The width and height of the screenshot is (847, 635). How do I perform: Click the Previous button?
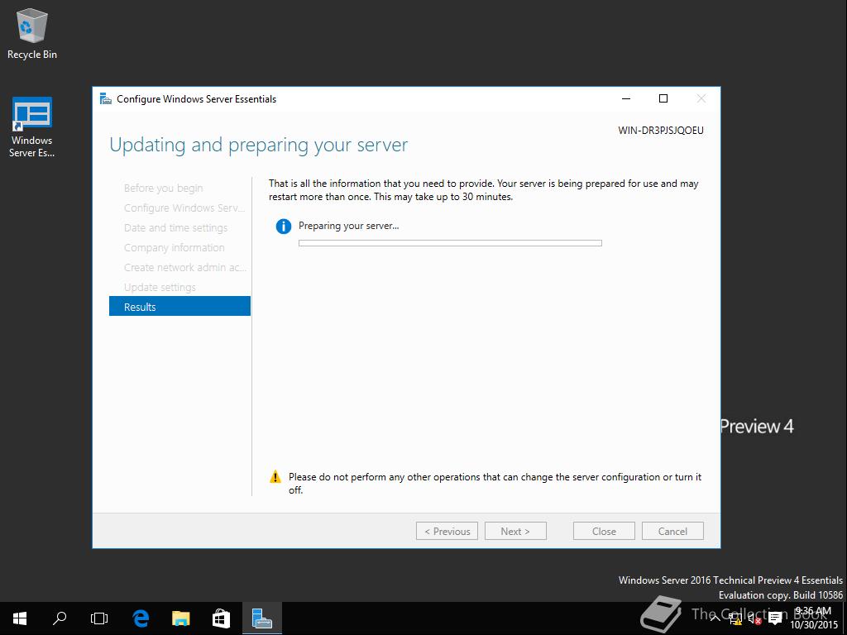pyautogui.click(x=447, y=532)
